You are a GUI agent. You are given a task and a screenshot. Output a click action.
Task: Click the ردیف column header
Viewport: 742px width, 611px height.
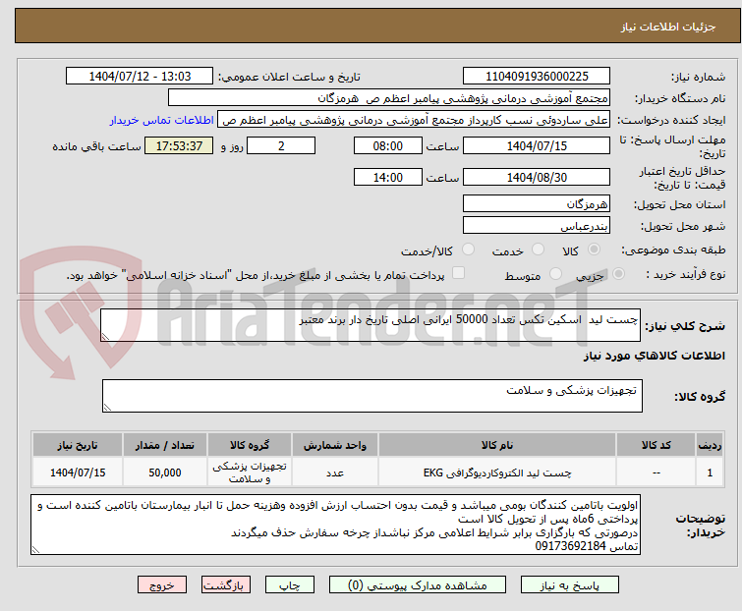[x=710, y=445]
